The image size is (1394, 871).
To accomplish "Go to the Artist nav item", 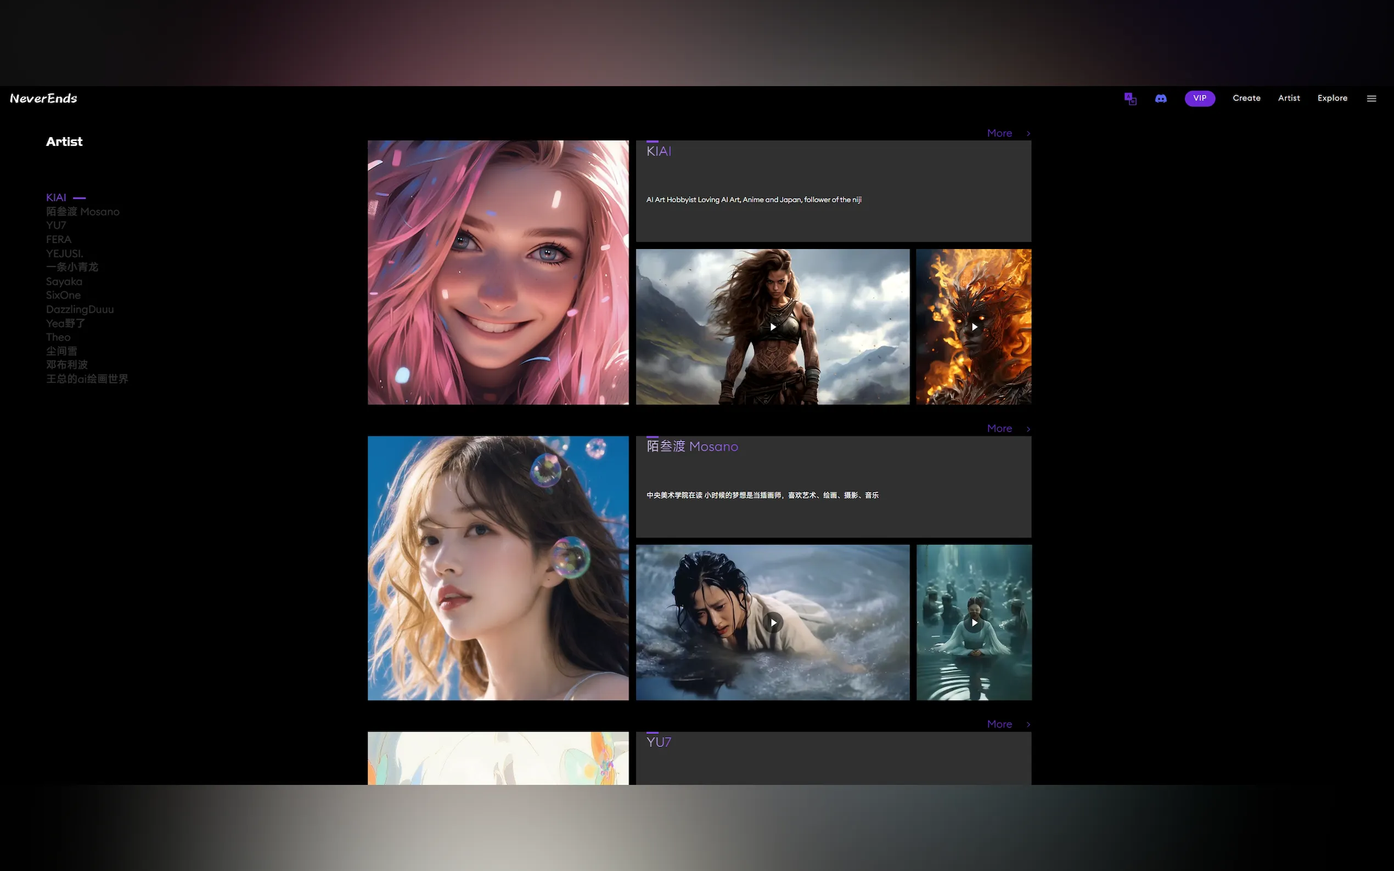I will 1289,99.
